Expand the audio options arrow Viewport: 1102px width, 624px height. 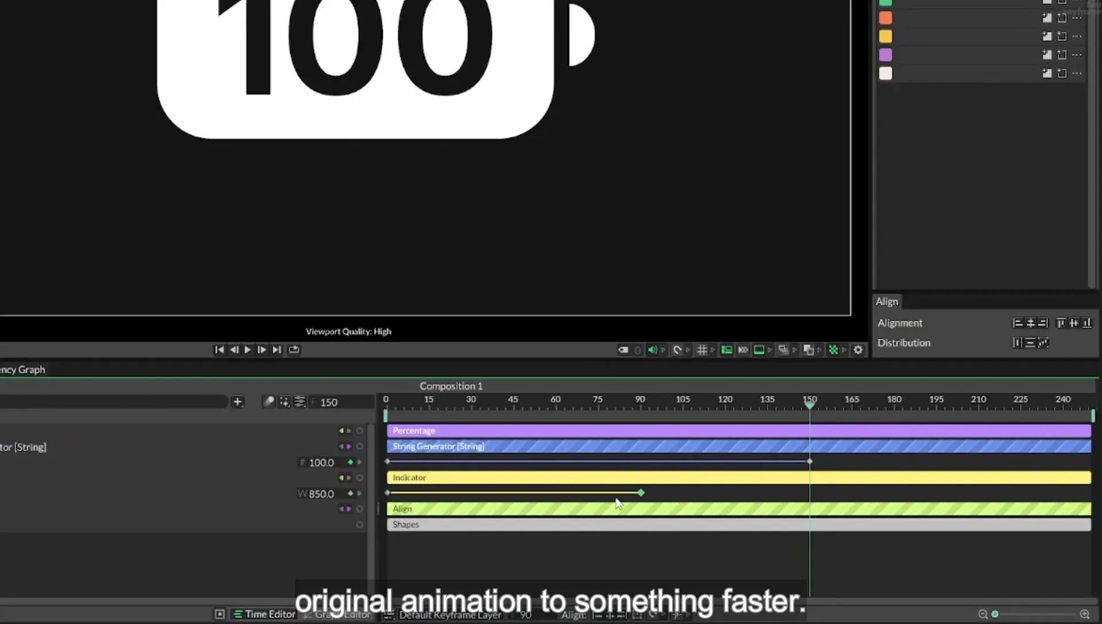point(663,350)
